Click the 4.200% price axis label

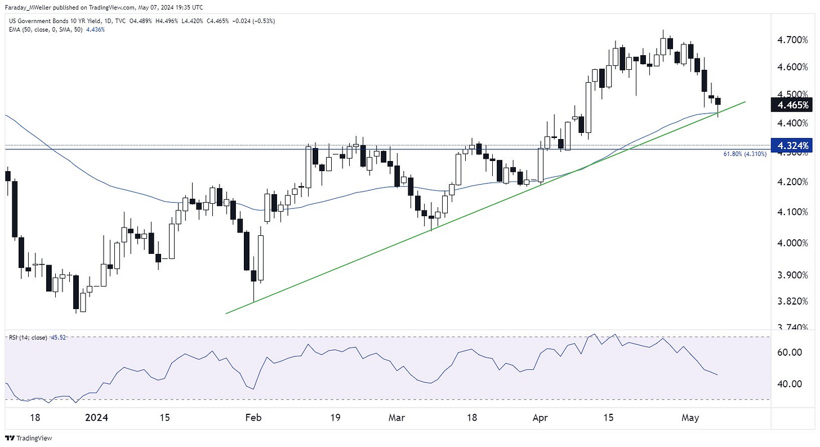point(793,182)
